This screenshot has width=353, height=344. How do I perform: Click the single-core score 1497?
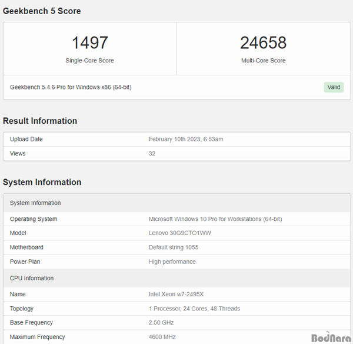pyautogui.click(x=90, y=42)
